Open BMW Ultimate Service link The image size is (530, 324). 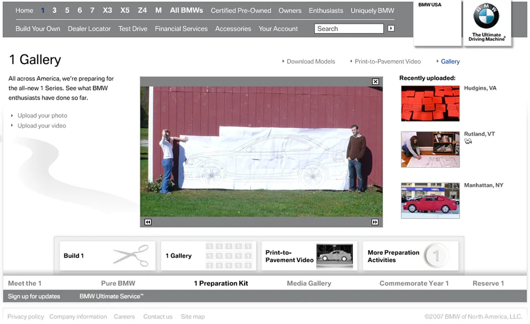pyautogui.click(x=111, y=296)
